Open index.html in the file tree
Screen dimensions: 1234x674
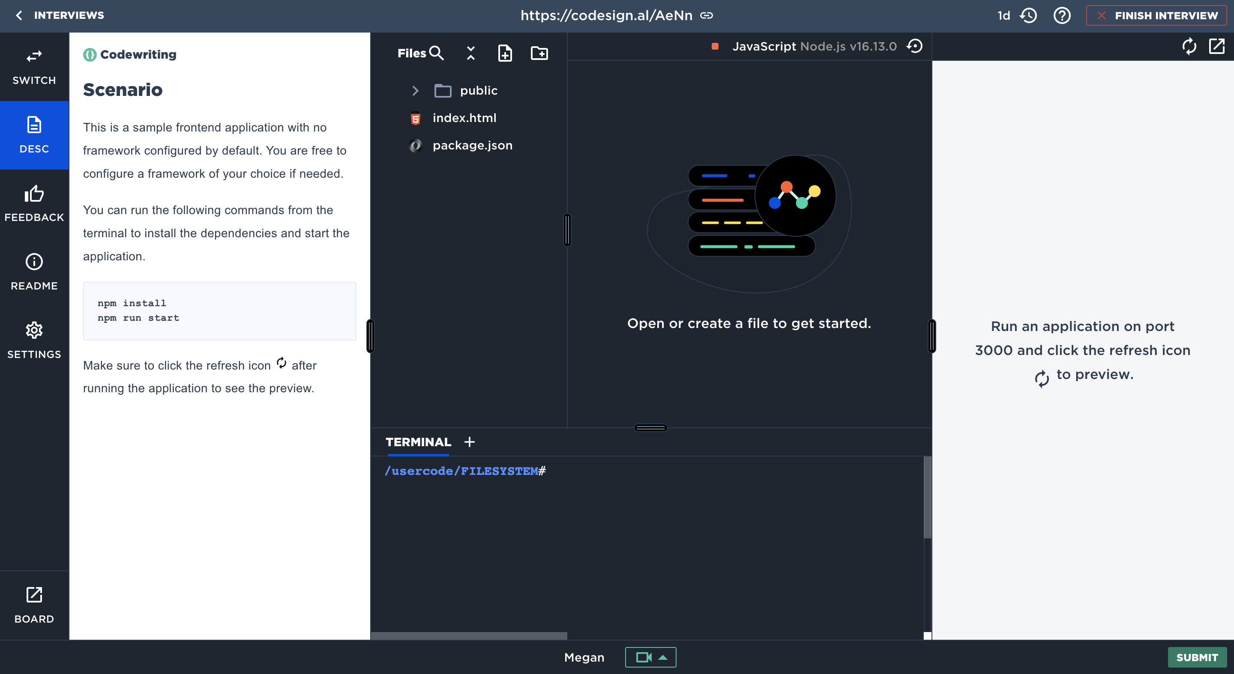(464, 118)
